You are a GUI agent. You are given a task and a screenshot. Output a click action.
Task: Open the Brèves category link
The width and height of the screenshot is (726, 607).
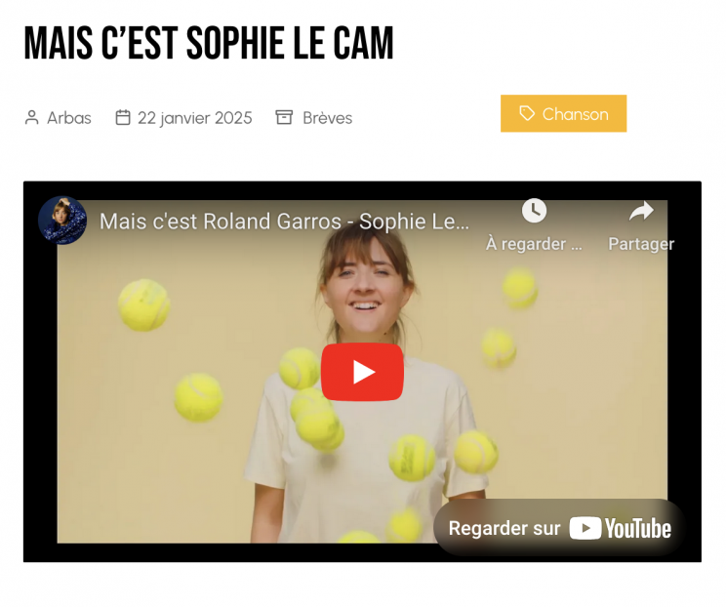327,118
